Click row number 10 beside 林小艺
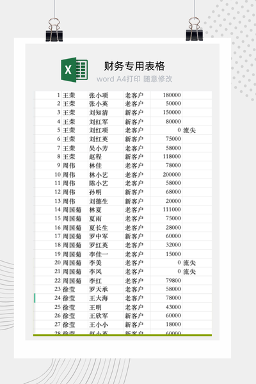This screenshot has width=256, height=384. click(x=58, y=175)
